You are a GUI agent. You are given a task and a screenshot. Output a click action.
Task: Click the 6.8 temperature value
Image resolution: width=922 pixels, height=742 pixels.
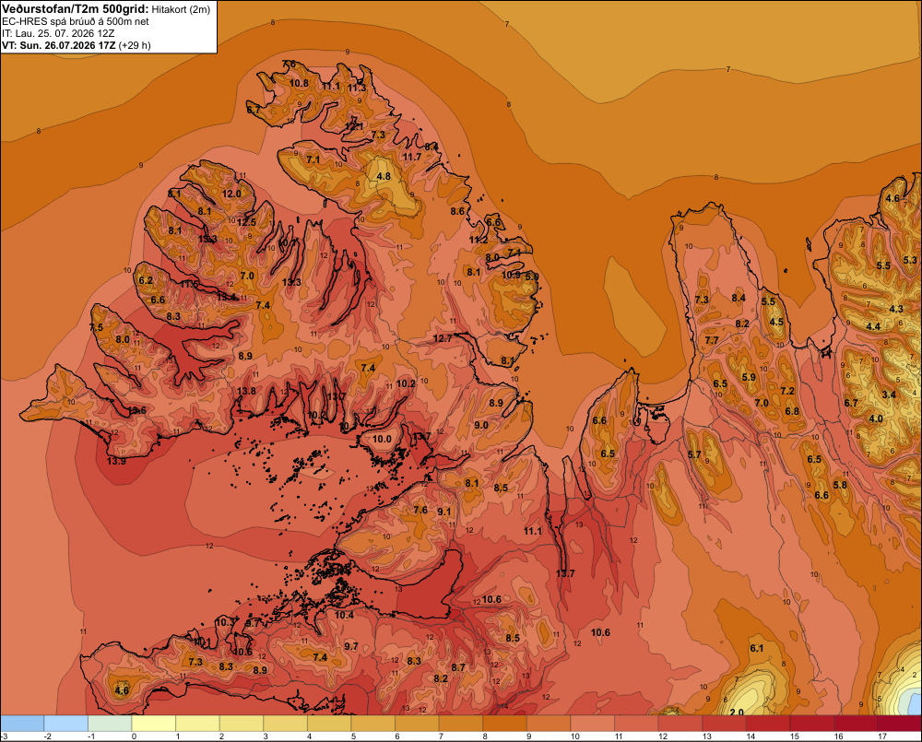792,411
